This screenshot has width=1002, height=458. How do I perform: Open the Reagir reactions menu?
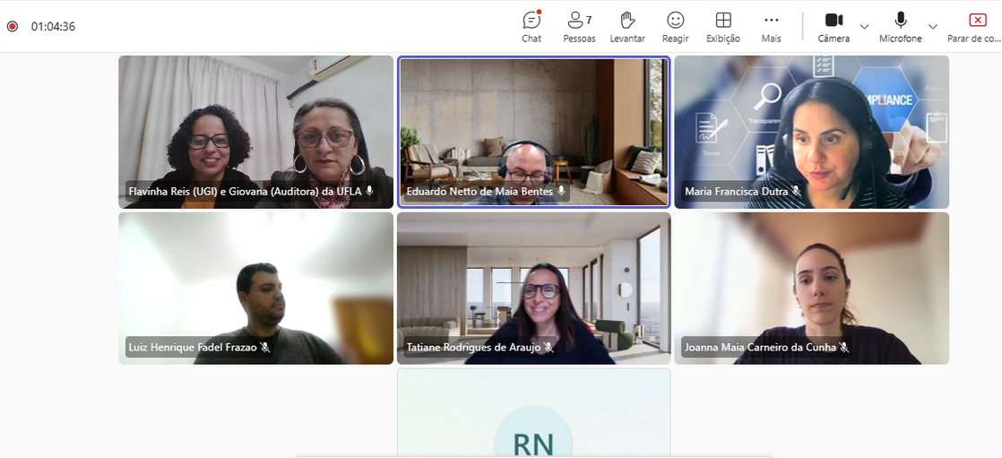click(675, 26)
